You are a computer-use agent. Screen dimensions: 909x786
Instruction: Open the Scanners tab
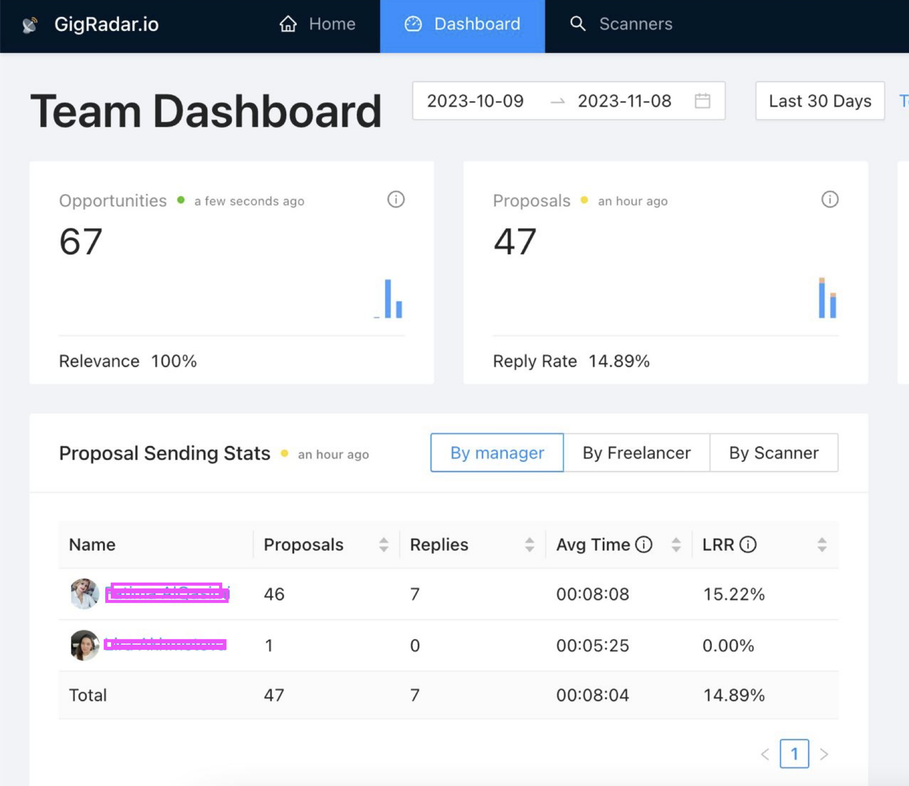621,24
